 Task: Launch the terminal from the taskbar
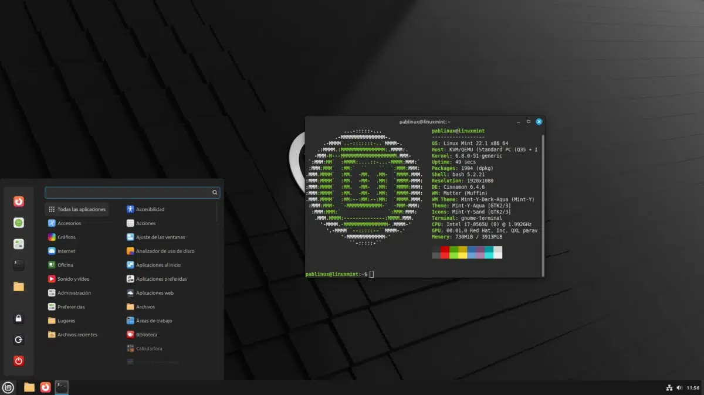click(x=60, y=387)
